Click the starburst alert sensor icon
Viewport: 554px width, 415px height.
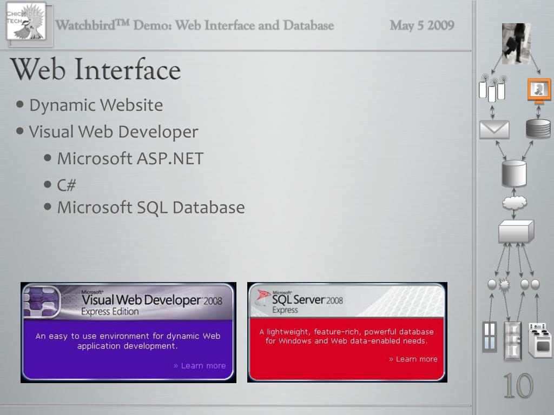point(504,284)
